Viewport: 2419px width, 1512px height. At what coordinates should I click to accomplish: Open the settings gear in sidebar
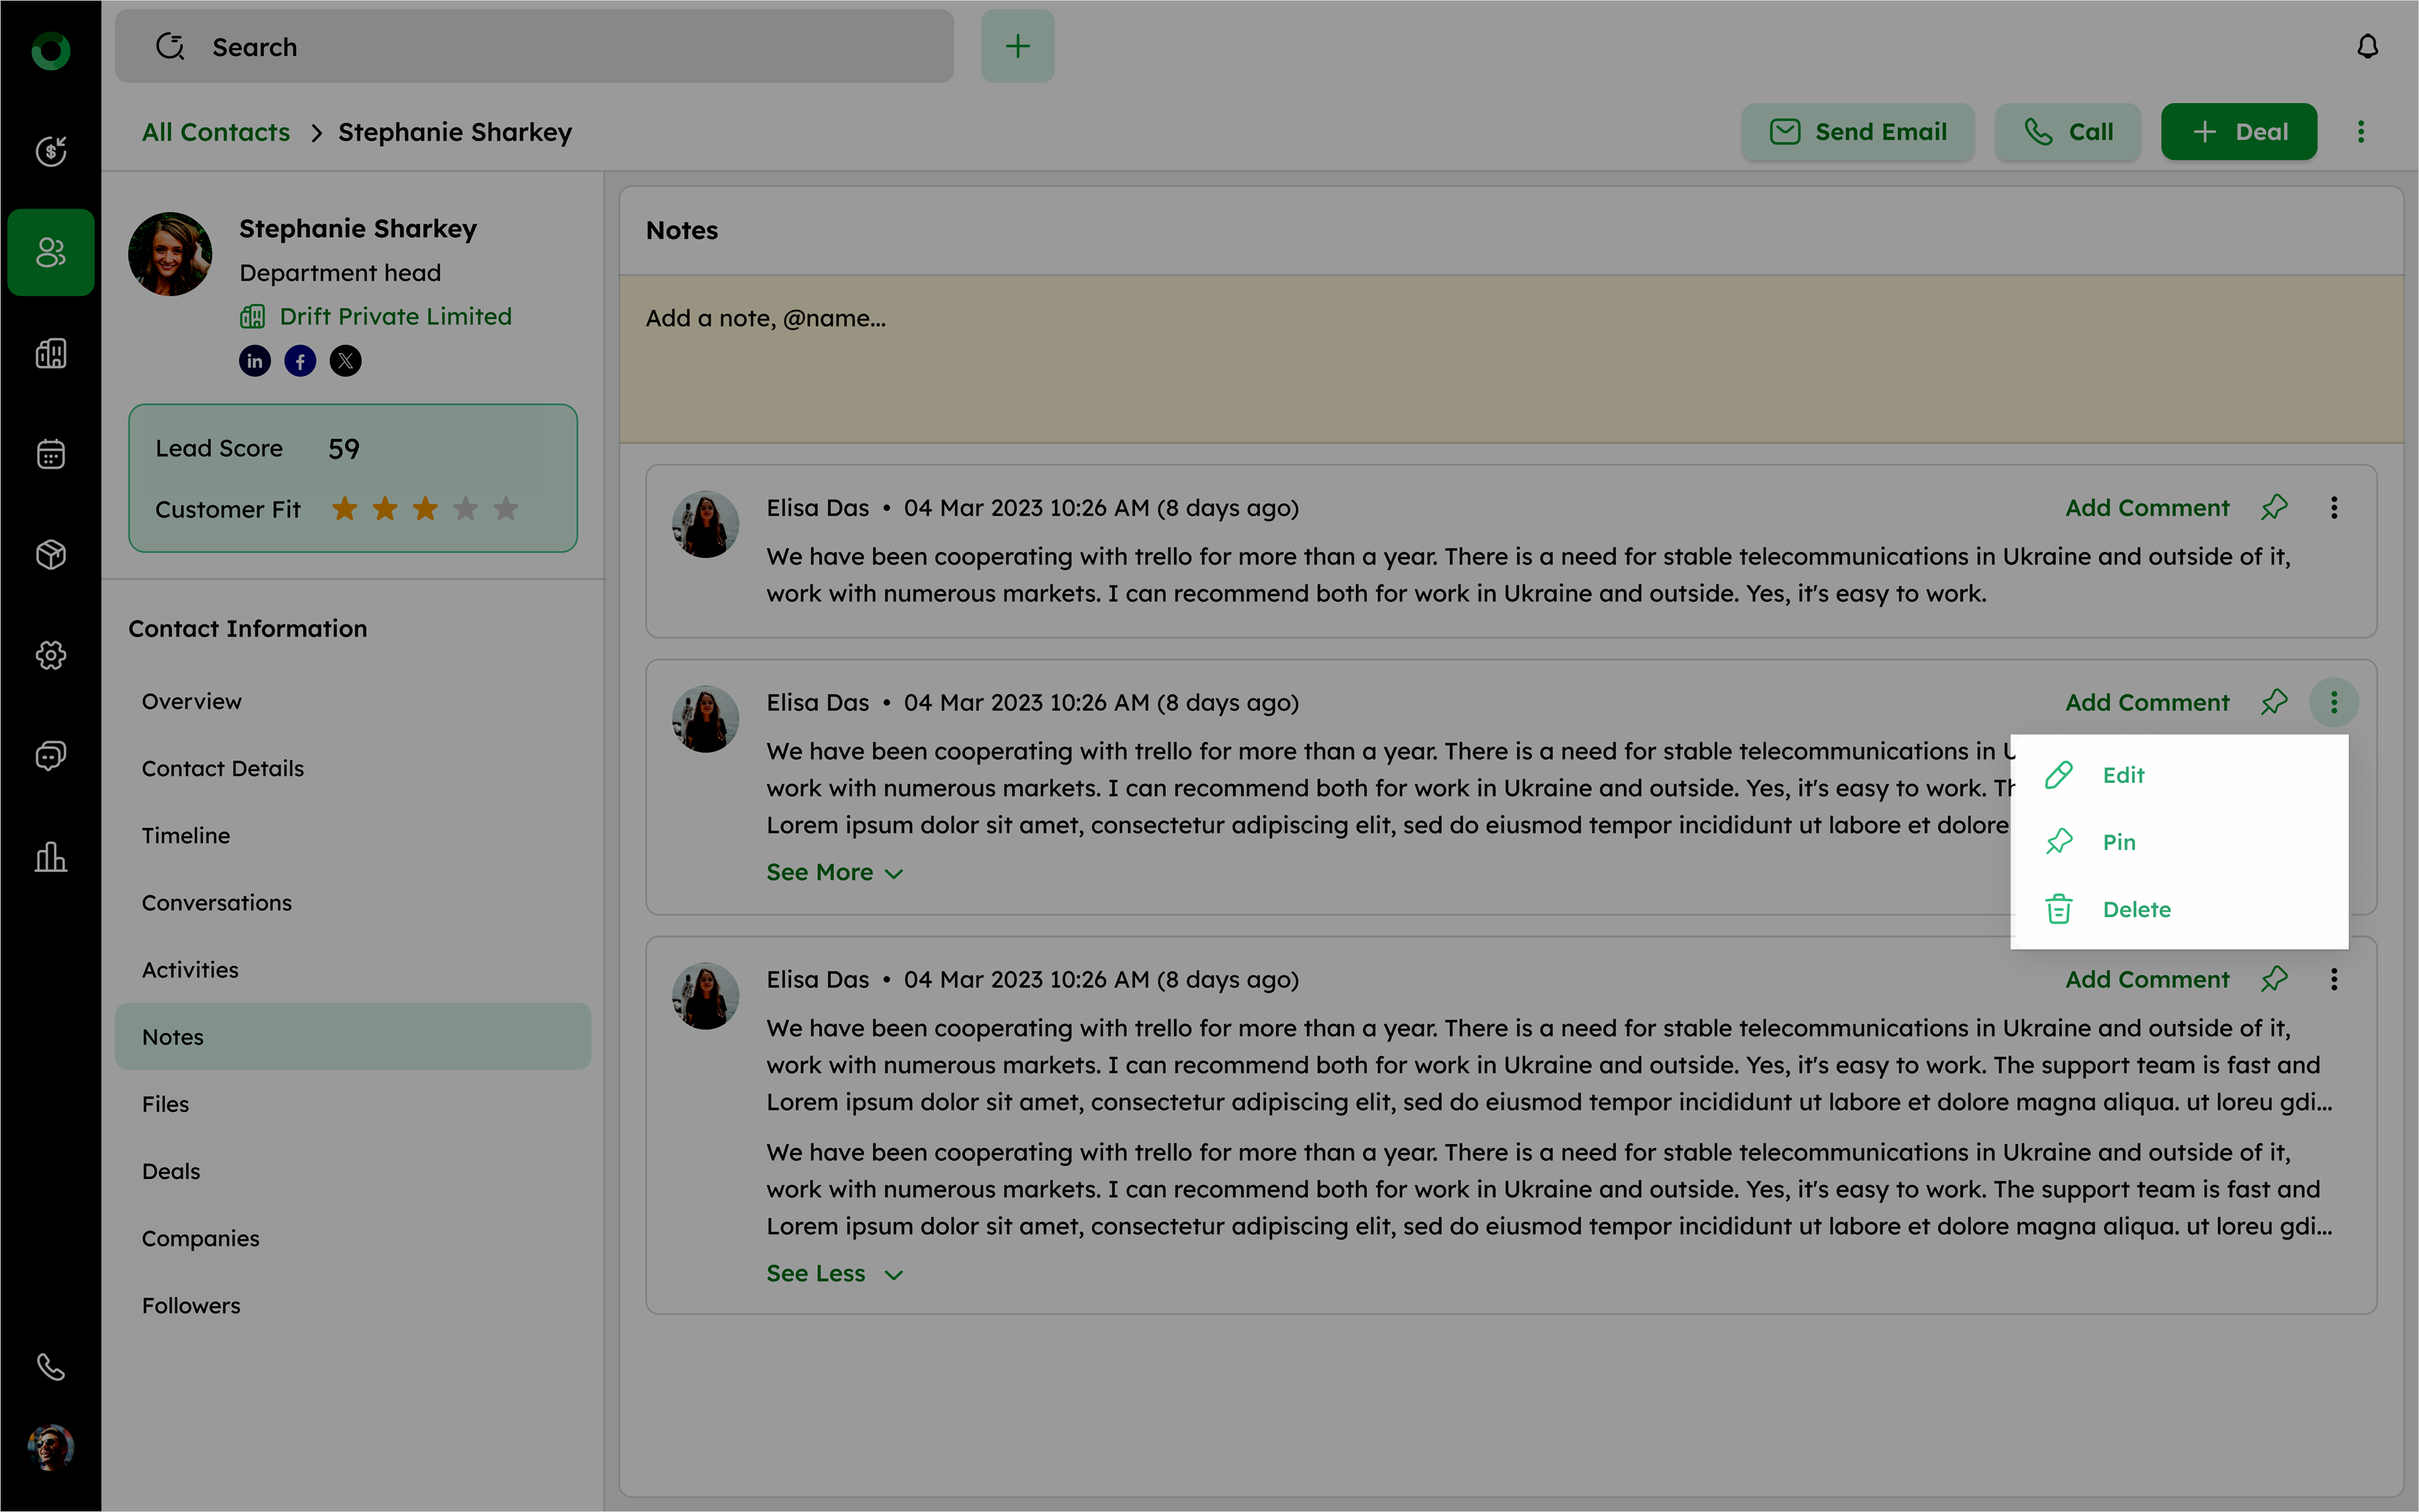[51, 655]
